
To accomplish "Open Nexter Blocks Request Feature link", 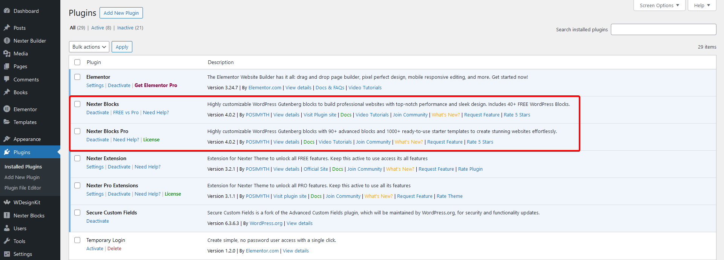I will (x=482, y=115).
